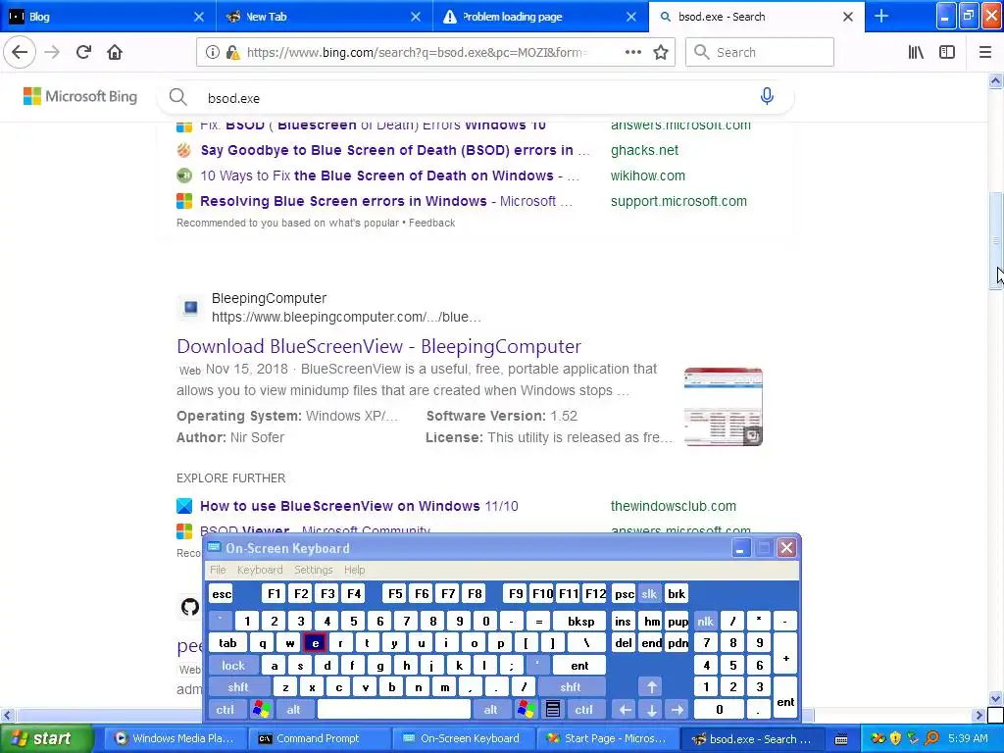Click the Windows start button
Image resolution: width=1004 pixels, height=753 pixels.
coord(46,738)
